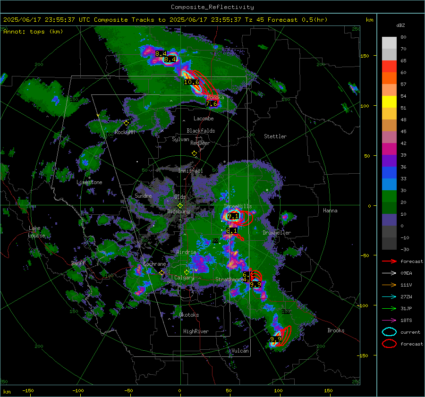Click the Lake Louise label
This screenshot has height=397, width=425.
point(37,232)
